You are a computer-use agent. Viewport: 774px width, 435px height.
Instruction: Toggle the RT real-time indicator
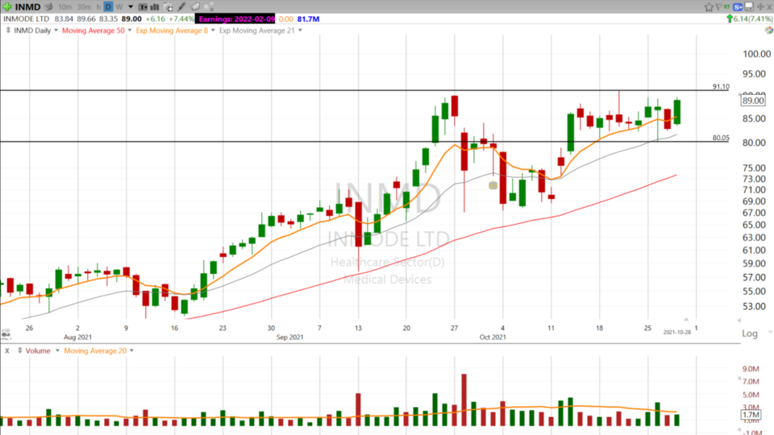click(x=727, y=6)
